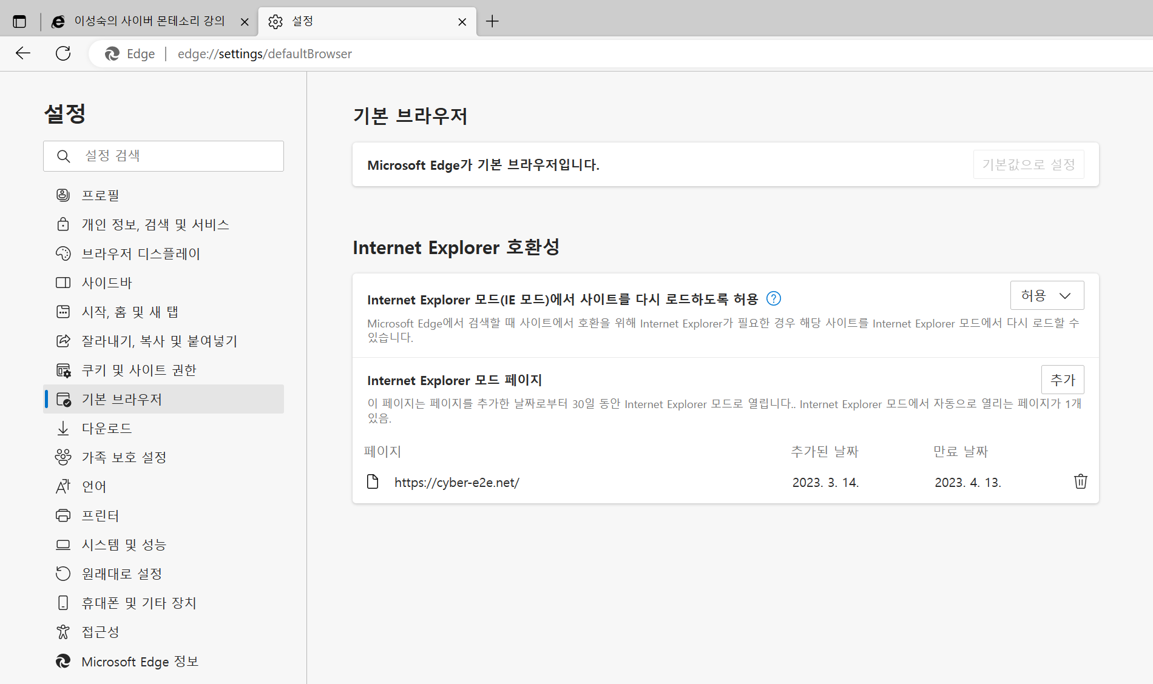This screenshot has height=684, width=1153.
Task: Click the browser back arrow
Action: point(23,53)
